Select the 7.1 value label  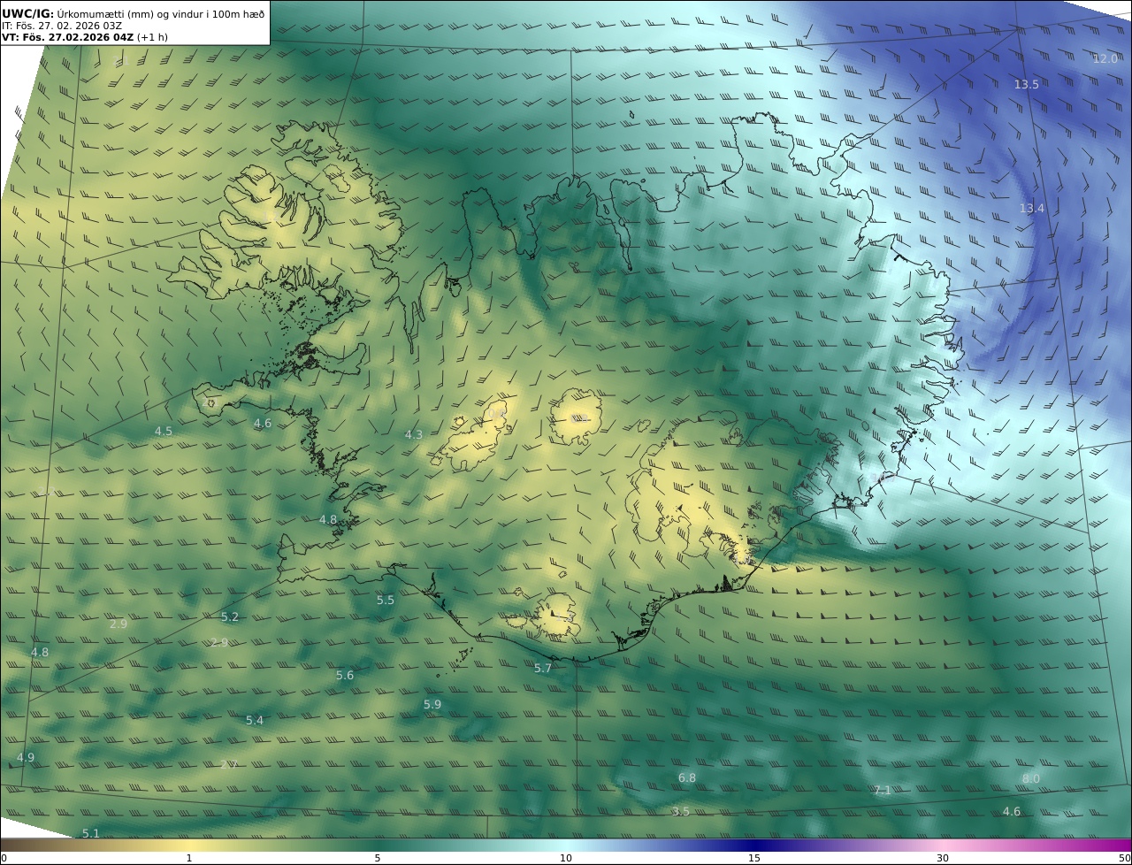pos(883,790)
